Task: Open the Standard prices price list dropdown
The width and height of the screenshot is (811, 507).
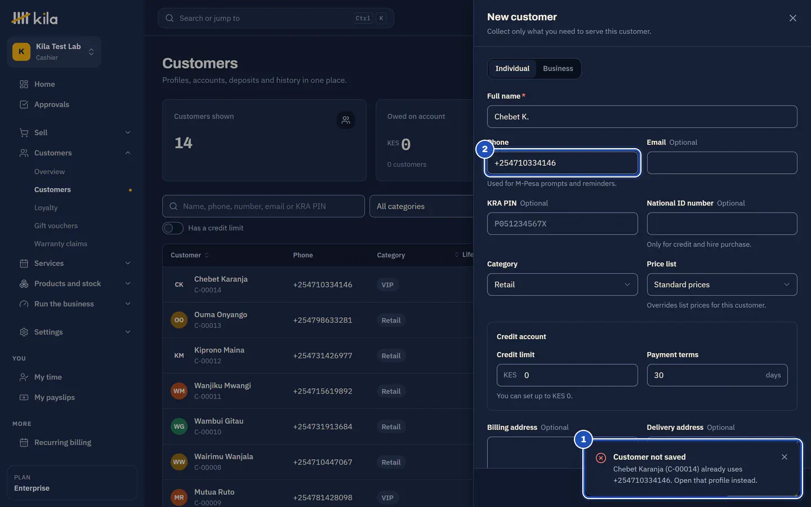Action: [x=722, y=284]
